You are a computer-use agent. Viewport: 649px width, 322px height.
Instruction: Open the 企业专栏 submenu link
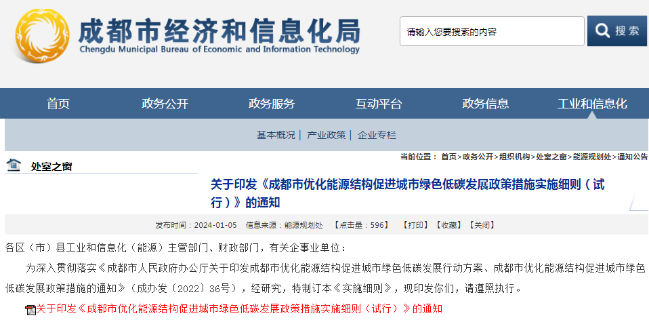point(377,135)
